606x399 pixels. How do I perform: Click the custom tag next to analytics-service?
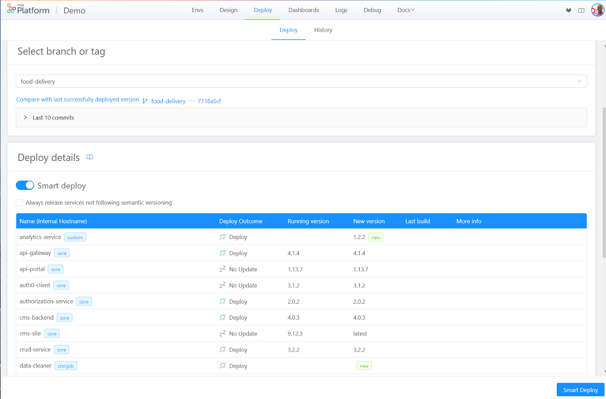tap(75, 237)
